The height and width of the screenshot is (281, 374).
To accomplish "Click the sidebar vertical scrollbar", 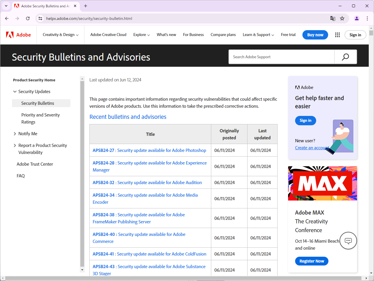I will coord(82,174).
